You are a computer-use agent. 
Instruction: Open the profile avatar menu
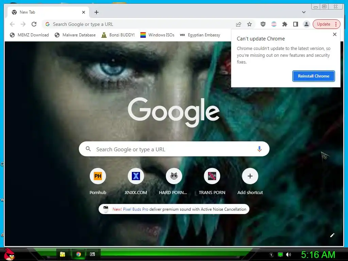point(307,24)
